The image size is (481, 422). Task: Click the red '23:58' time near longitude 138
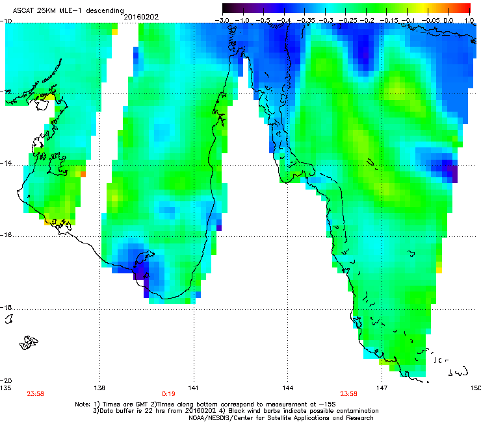pyautogui.click(x=35, y=394)
